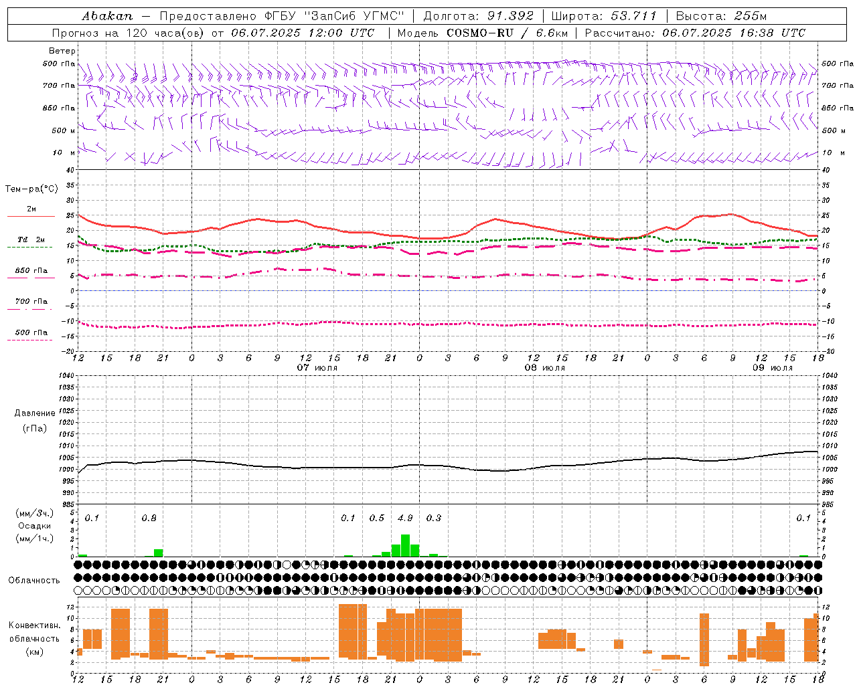Click the elevation value Высота: 255м
This screenshot has width=857, height=685.
(721, 16)
